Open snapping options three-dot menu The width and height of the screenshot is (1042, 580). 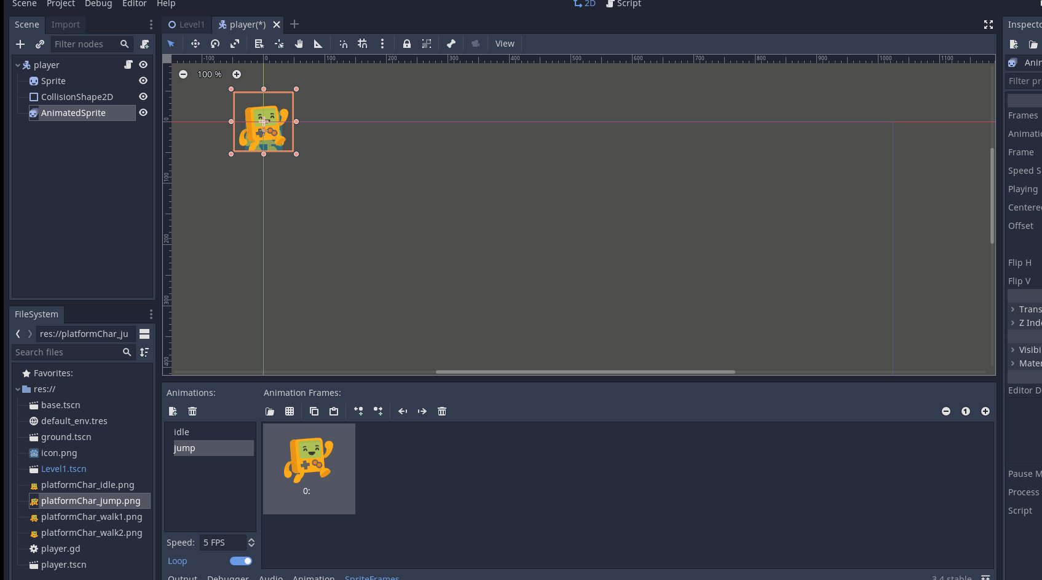(x=382, y=44)
